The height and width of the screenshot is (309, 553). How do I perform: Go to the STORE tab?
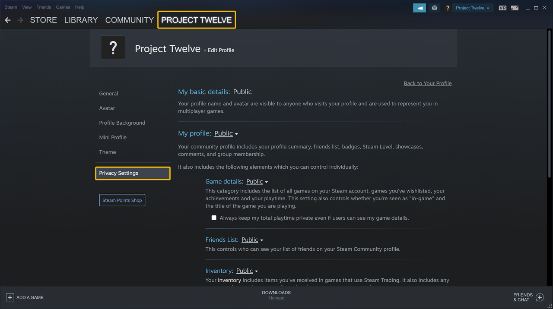tap(43, 20)
